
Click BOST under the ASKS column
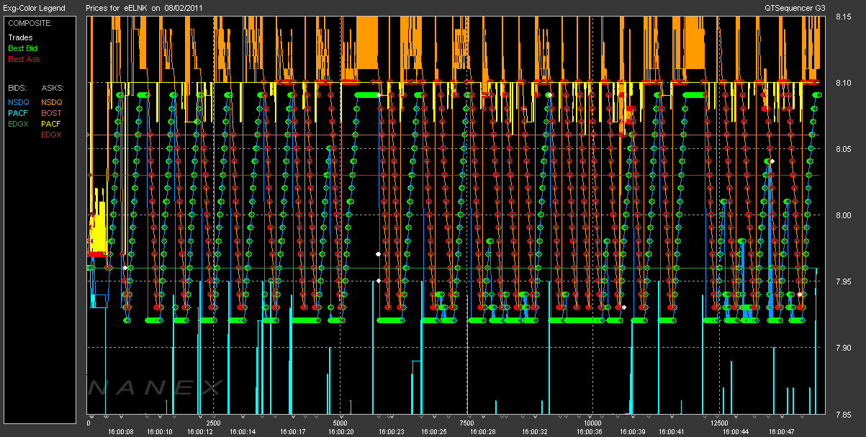pyautogui.click(x=51, y=113)
